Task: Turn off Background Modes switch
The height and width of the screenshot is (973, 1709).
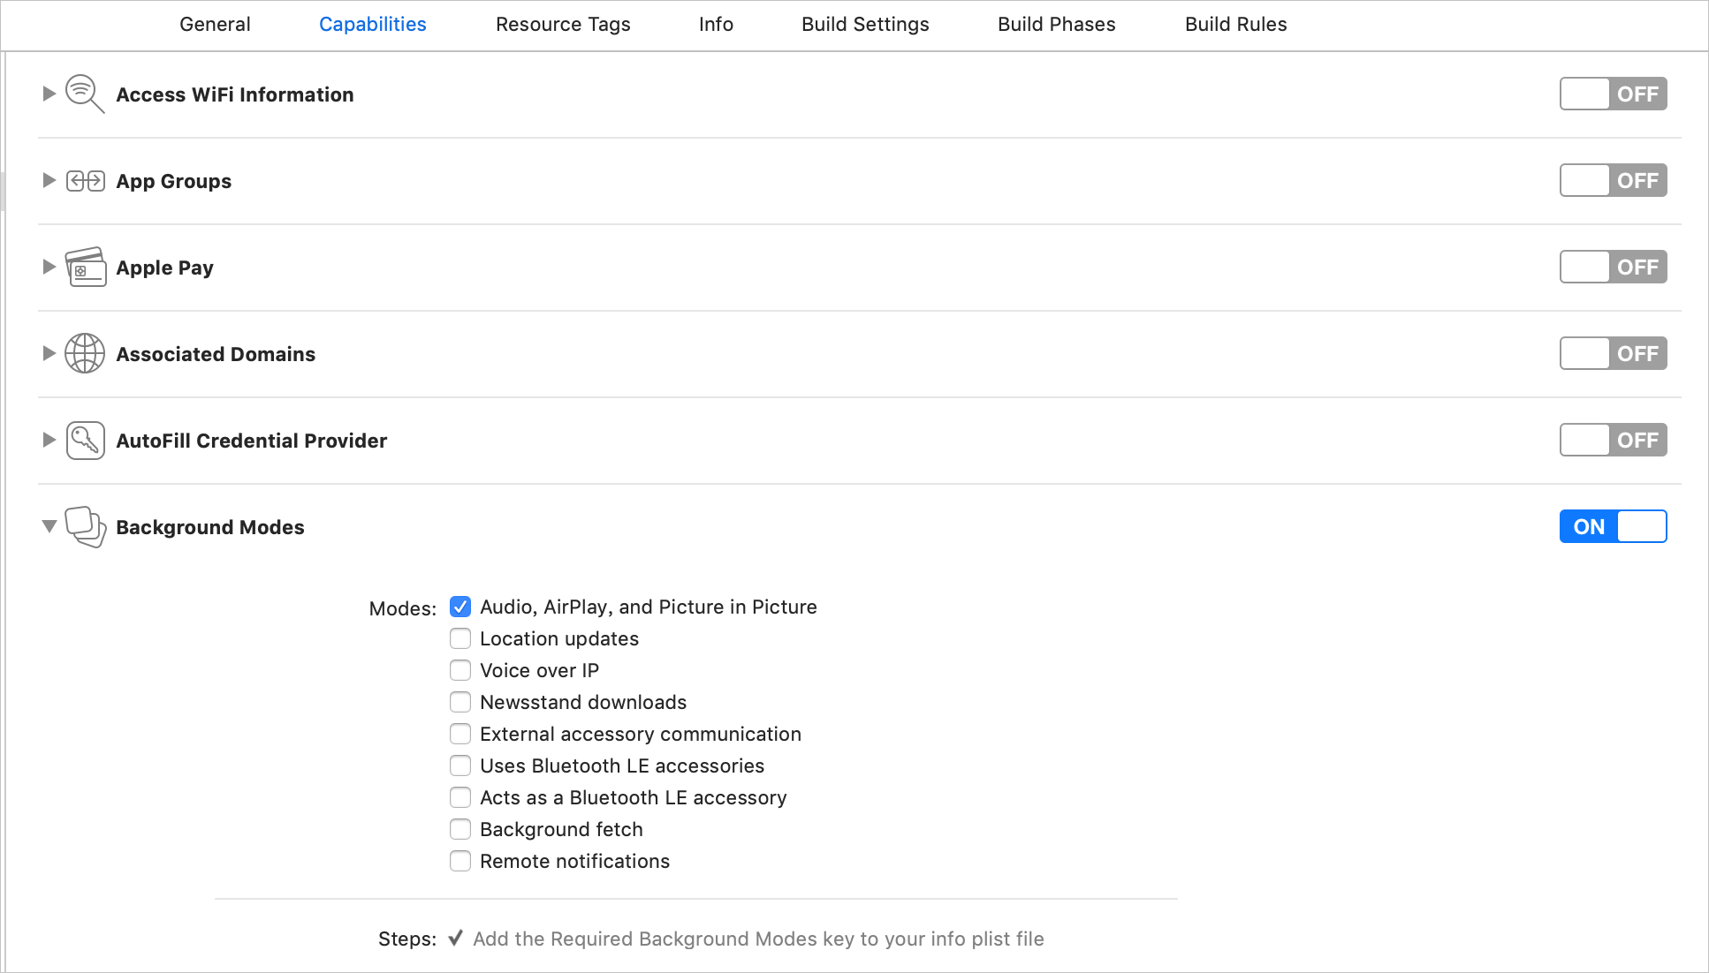Action: (x=1613, y=526)
